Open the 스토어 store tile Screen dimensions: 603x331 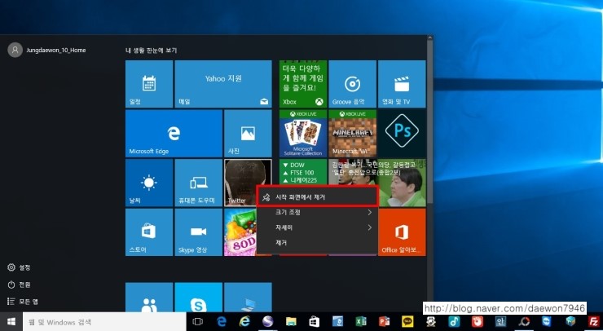(149, 232)
